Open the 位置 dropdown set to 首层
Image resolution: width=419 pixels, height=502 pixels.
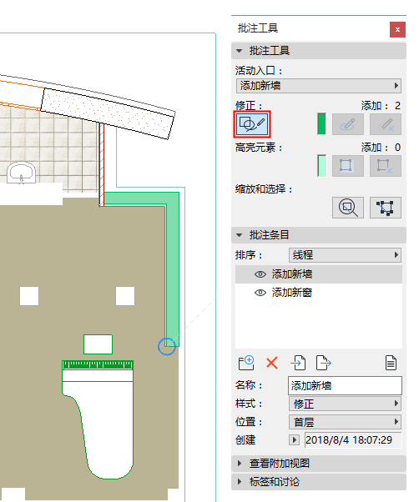(345, 422)
